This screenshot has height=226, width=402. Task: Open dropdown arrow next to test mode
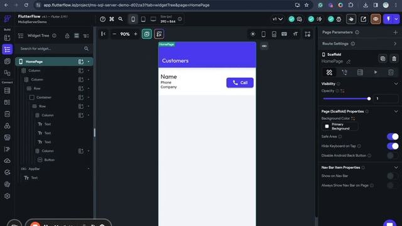click(396, 19)
